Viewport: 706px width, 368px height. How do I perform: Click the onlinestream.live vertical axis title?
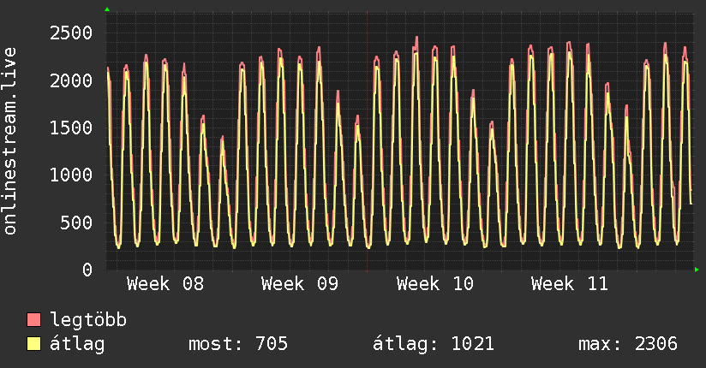(10, 141)
